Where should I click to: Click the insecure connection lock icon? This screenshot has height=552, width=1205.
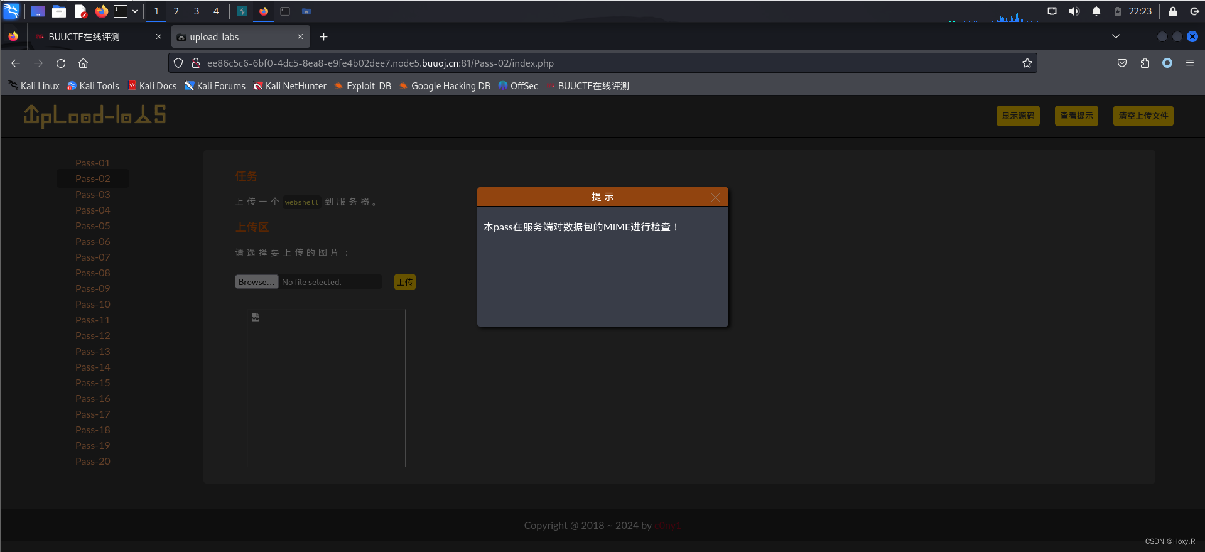click(196, 63)
